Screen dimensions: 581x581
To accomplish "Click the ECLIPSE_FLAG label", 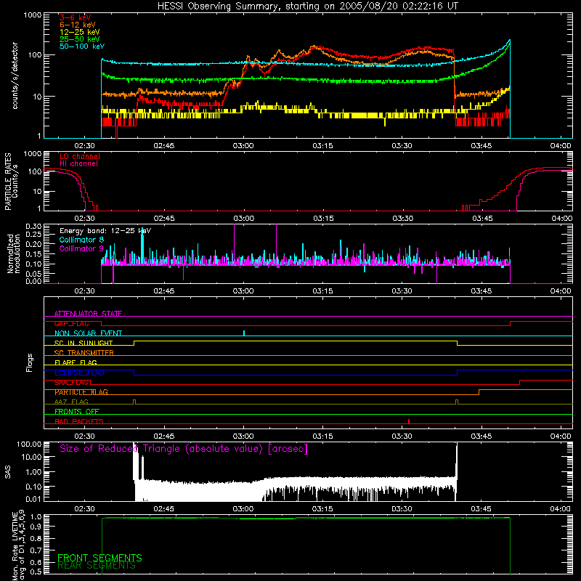I will click(x=79, y=373).
